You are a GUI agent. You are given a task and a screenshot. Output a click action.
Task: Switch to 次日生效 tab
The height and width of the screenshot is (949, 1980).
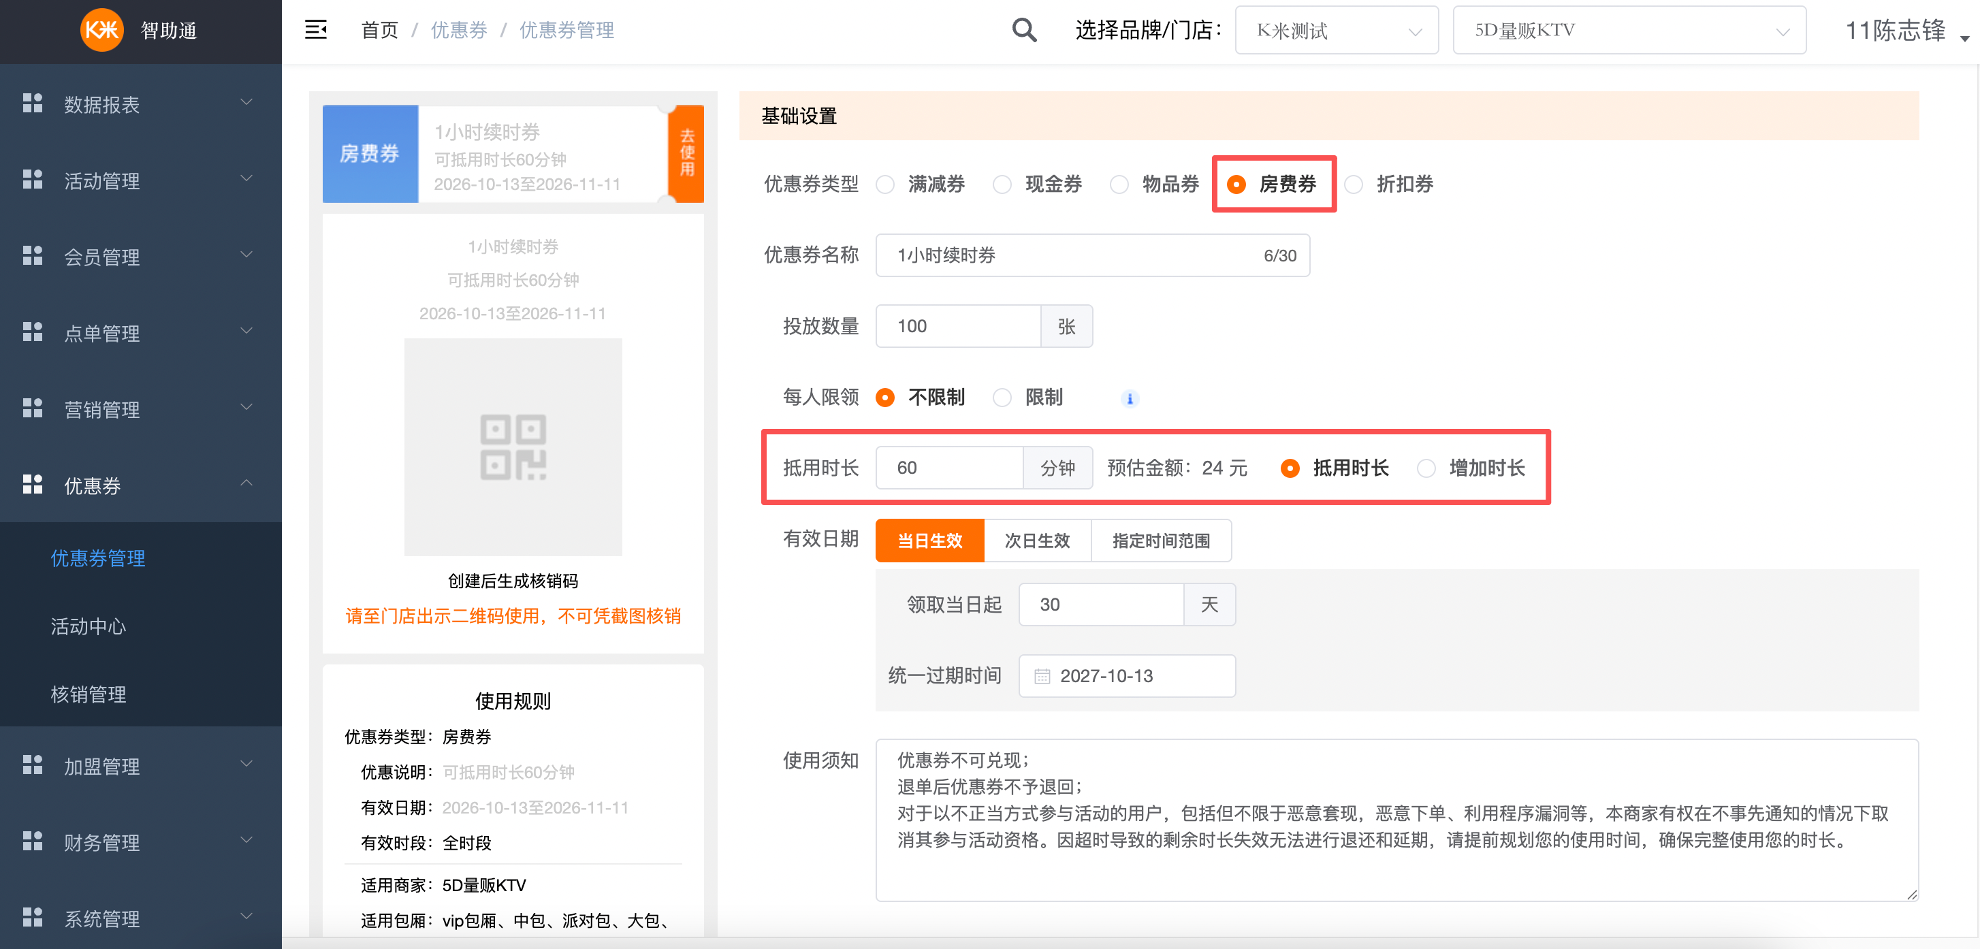(1037, 541)
